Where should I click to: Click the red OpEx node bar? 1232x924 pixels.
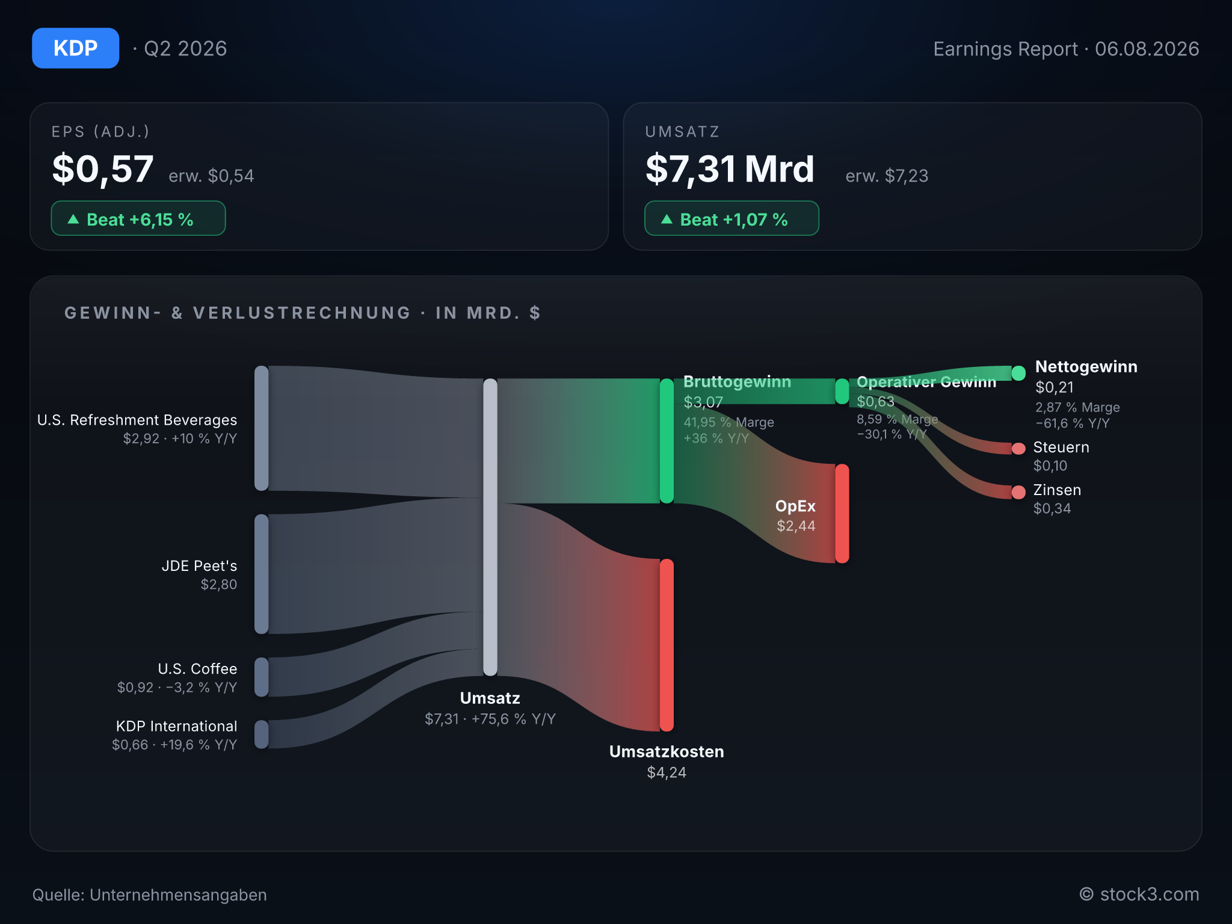pyautogui.click(x=842, y=513)
